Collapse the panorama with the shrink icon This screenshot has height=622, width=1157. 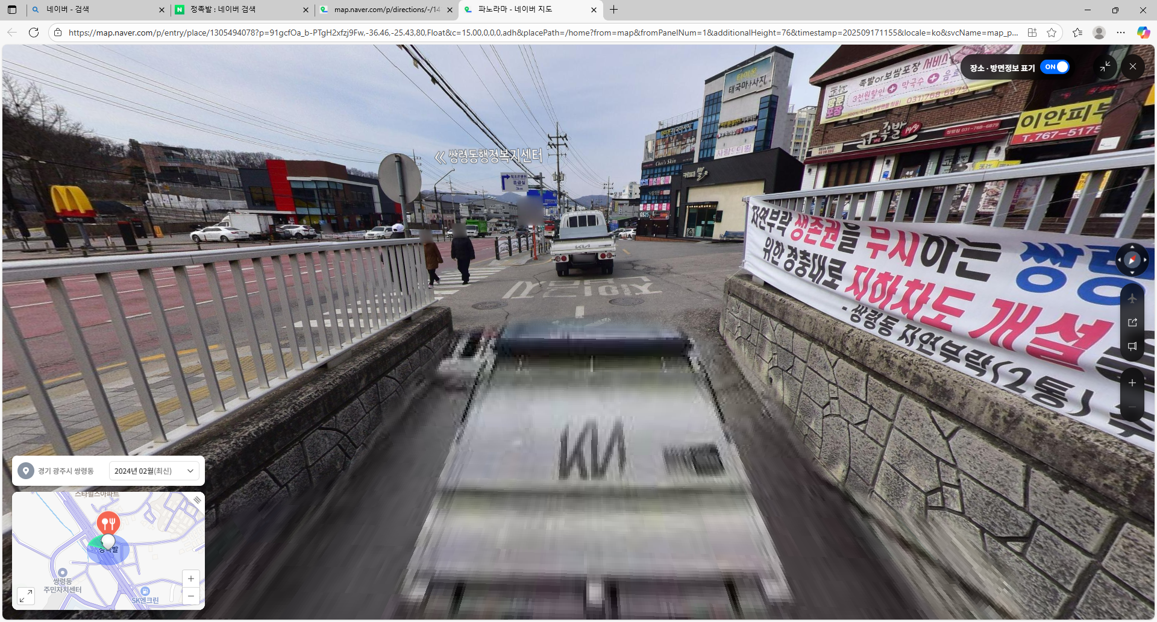[x=1105, y=67]
